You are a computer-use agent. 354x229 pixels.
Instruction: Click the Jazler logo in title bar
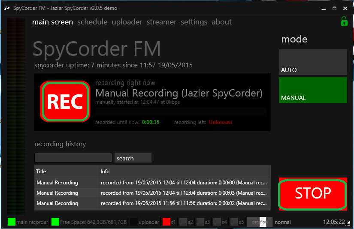tap(7, 8)
